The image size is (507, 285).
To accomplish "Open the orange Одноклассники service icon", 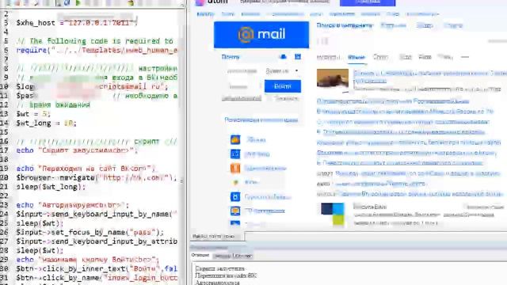I will pos(235,168).
